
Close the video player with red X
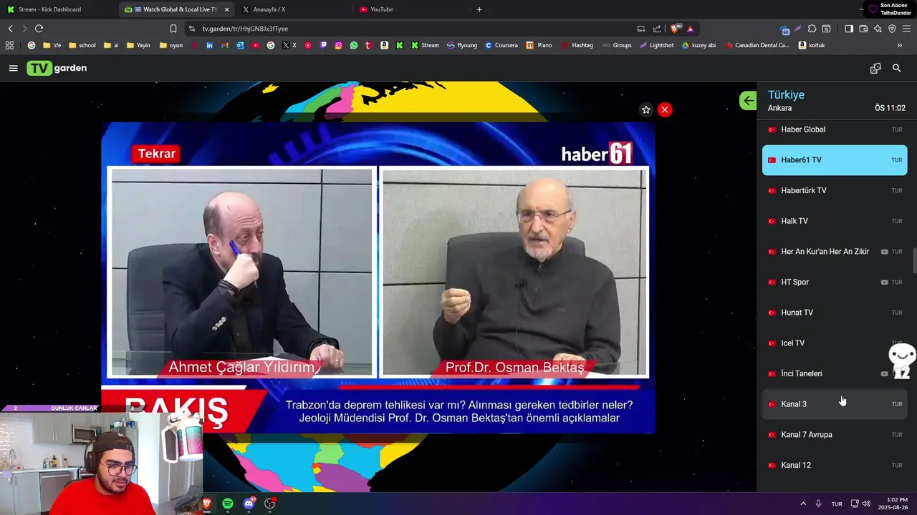665,109
